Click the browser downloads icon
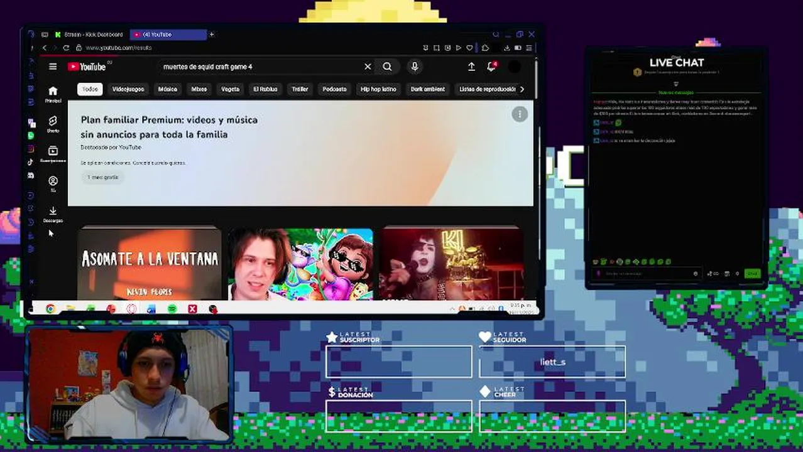 pyautogui.click(x=506, y=48)
